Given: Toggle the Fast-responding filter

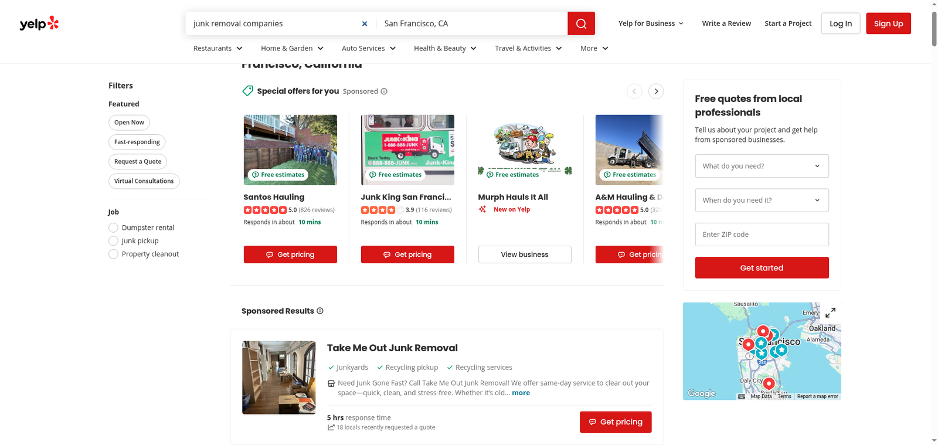Looking at the screenshot, I should 137,142.
